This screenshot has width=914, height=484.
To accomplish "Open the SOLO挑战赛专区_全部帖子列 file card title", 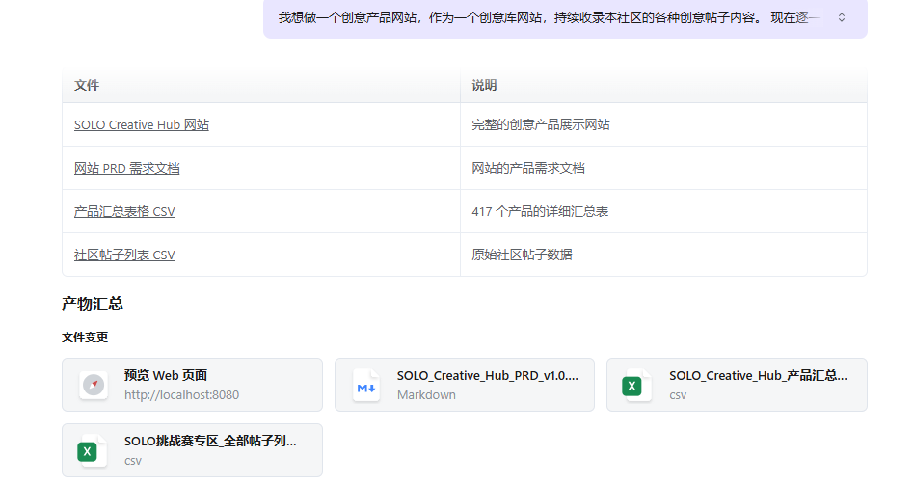I will (210, 442).
